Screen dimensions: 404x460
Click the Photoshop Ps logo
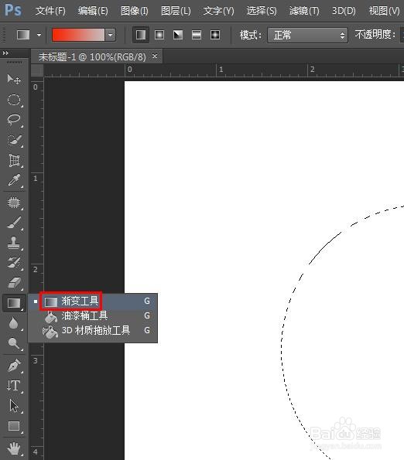(13, 10)
